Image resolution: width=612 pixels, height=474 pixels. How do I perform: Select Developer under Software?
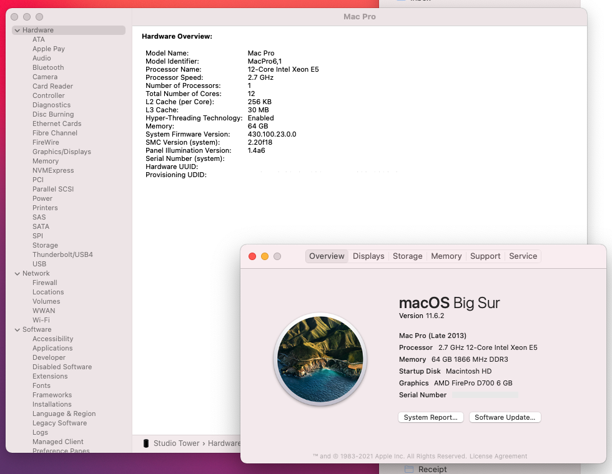click(x=49, y=357)
